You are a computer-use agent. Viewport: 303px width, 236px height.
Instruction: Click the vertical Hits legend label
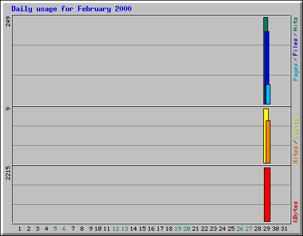click(295, 24)
